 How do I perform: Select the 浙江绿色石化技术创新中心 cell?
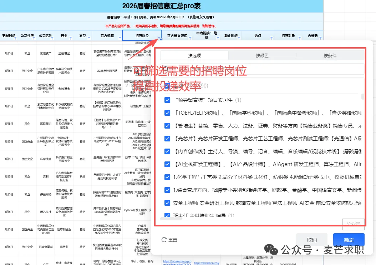point(46,106)
